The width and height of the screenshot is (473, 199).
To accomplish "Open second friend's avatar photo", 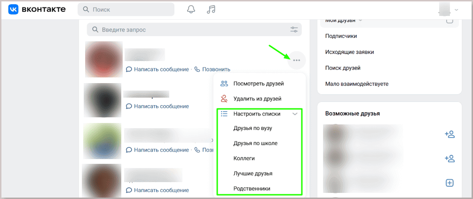I will click(x=102, y=100).
